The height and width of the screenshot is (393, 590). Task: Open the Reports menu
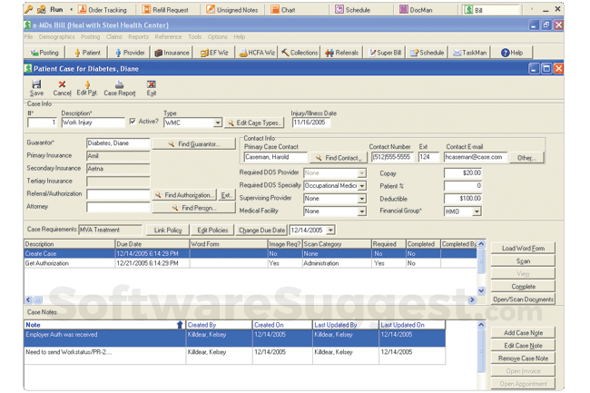[138, 37]
